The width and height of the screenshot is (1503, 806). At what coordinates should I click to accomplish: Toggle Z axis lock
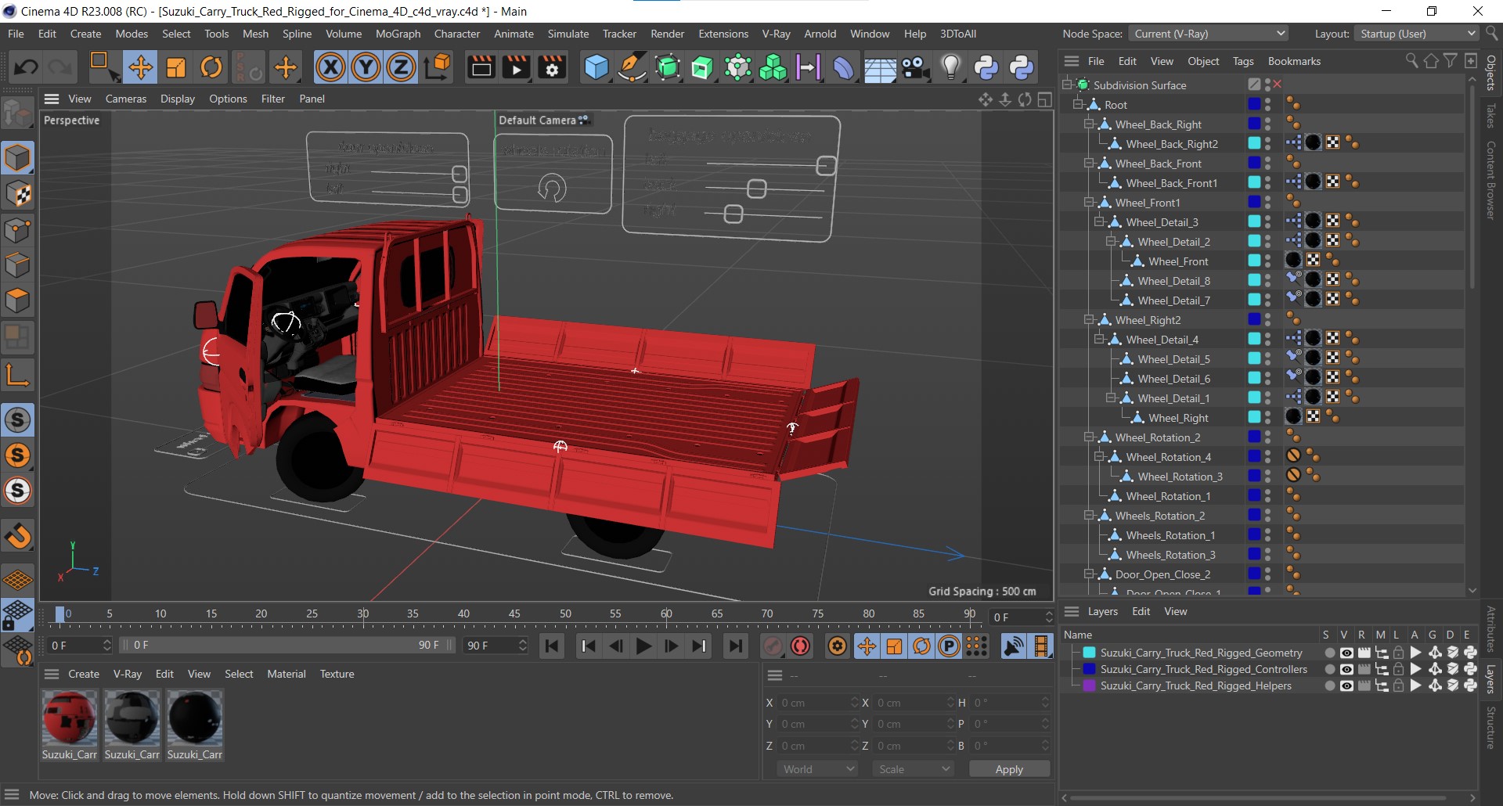tap(401, 67)
